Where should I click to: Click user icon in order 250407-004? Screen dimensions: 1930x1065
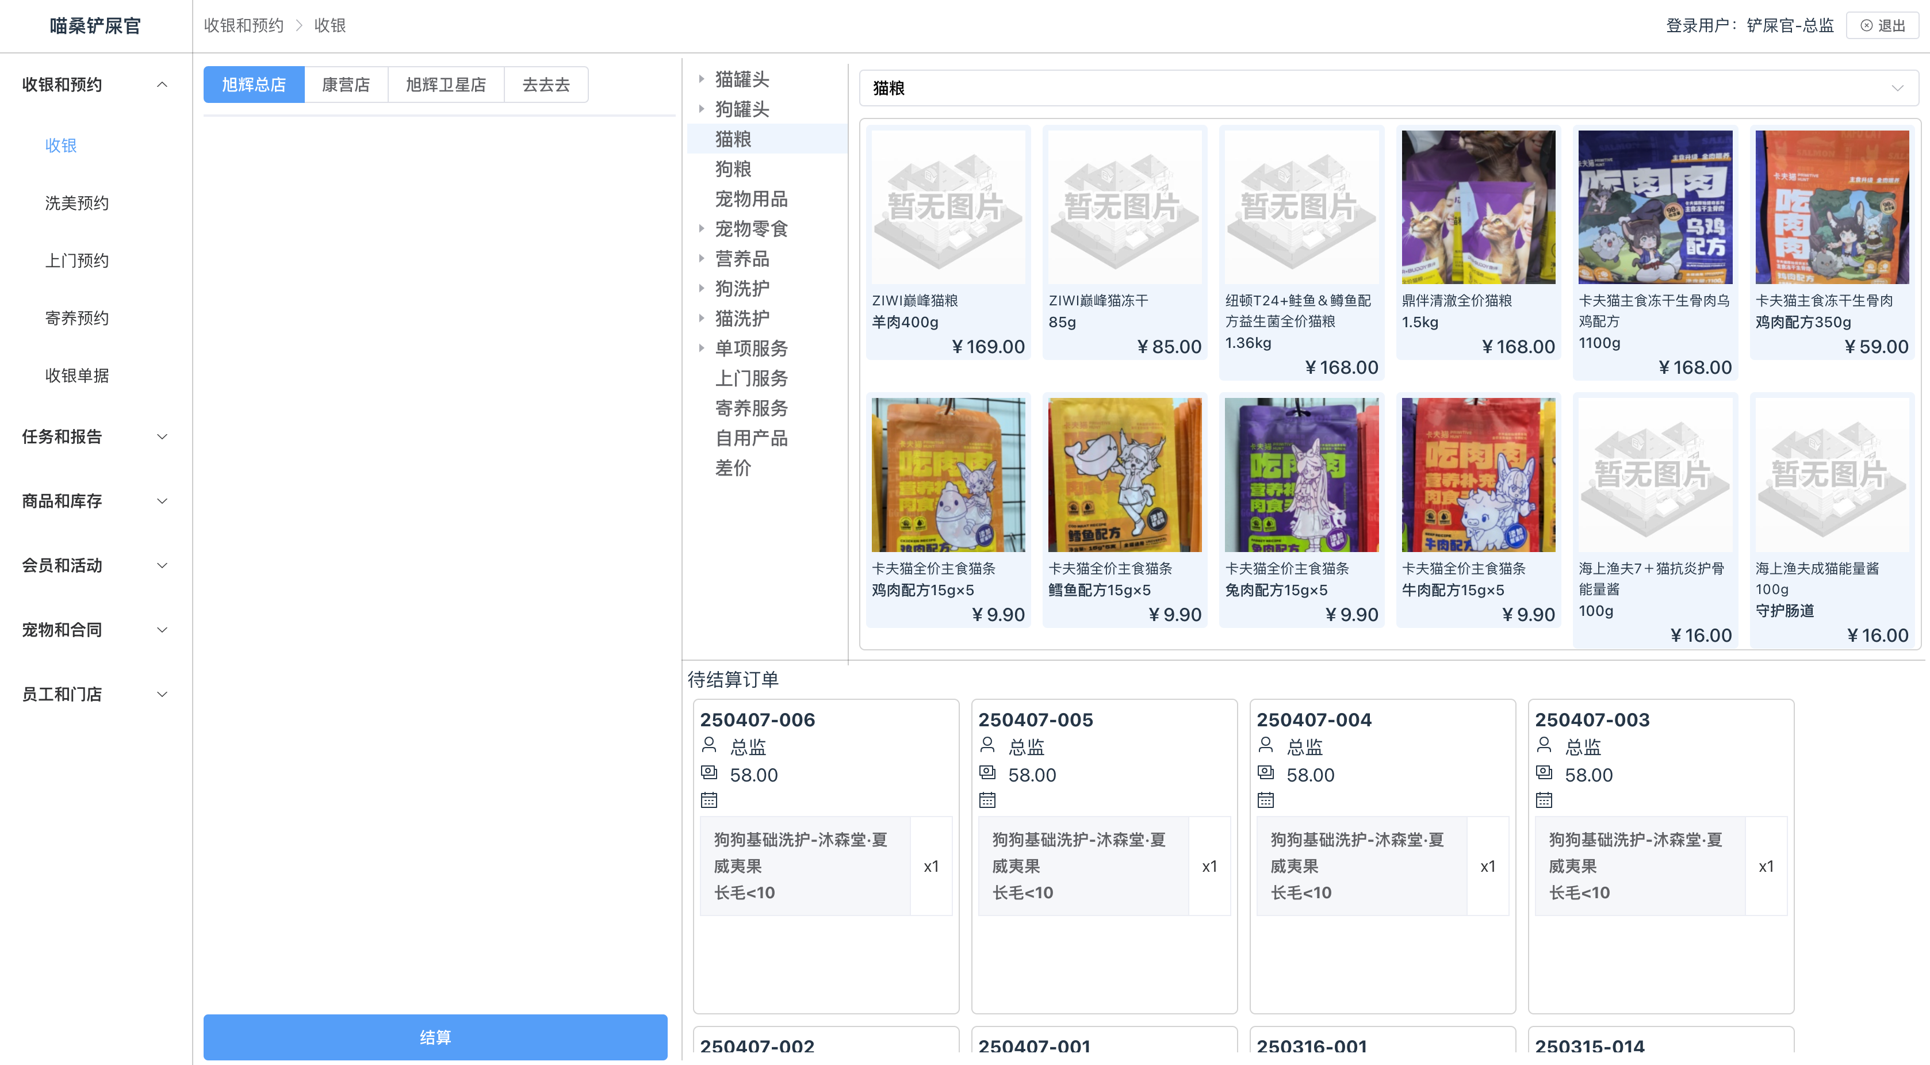[x=1265, y=745]
